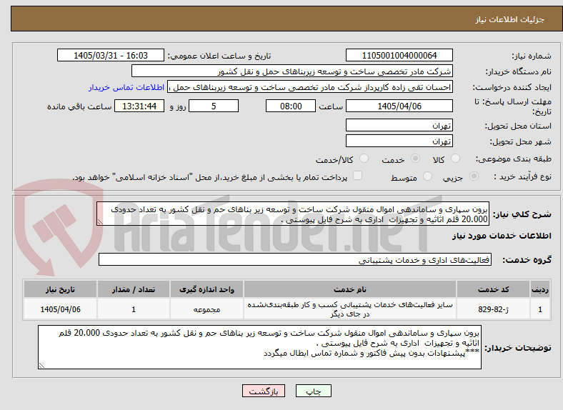Screen dimensions: 563x410
Task: Click the heading اطلاعات خدمات مورد نیاز
Action: tap(502, 236)
